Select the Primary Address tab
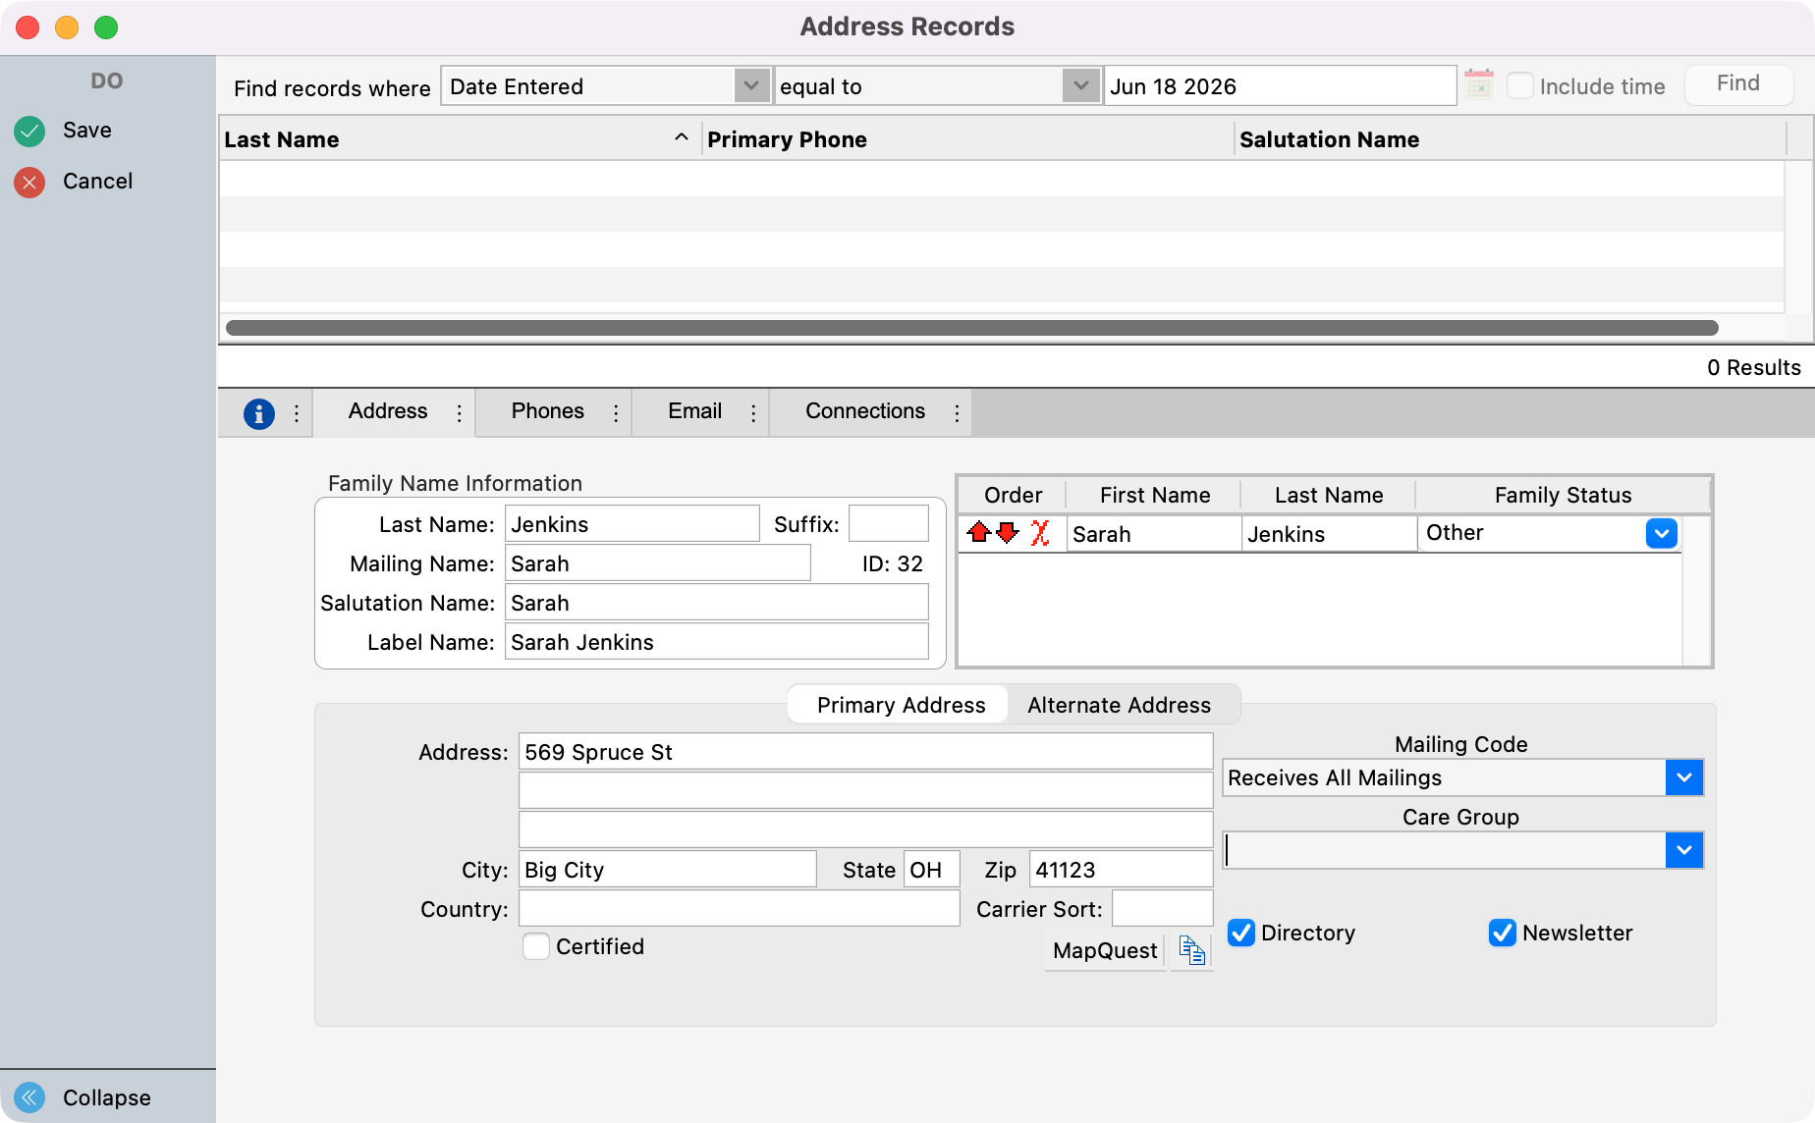The width and height of the screenshot is (1815, 1123). 901,705
